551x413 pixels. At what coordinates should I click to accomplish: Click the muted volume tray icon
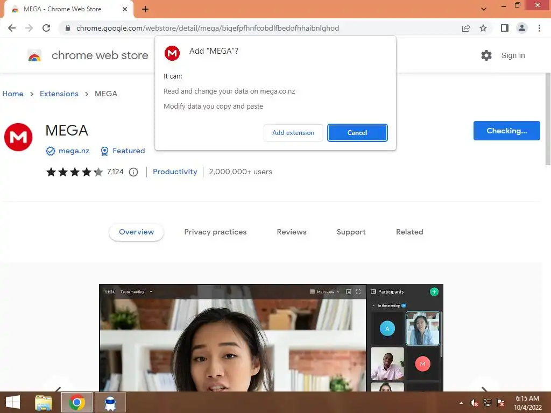475,403
